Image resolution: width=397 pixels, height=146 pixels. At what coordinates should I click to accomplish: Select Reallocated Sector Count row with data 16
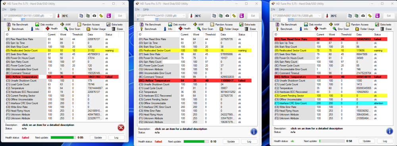(195, 50)
